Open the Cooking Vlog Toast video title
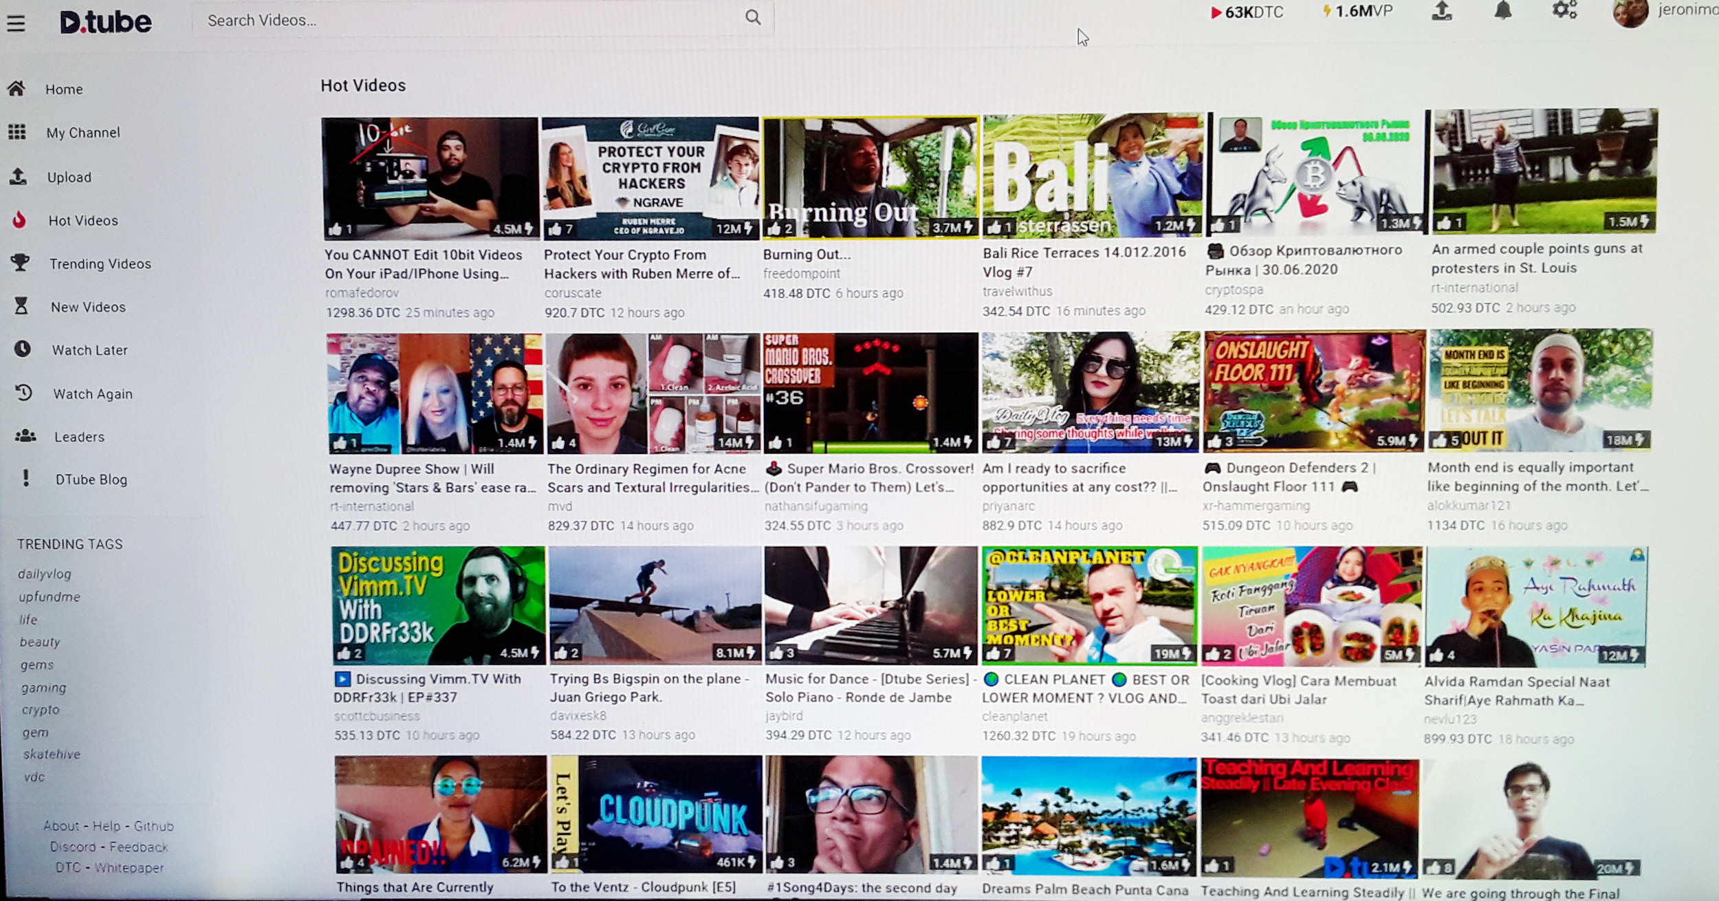The width and height of the screenshot is (1719, 901). (x=1299, y=690)
